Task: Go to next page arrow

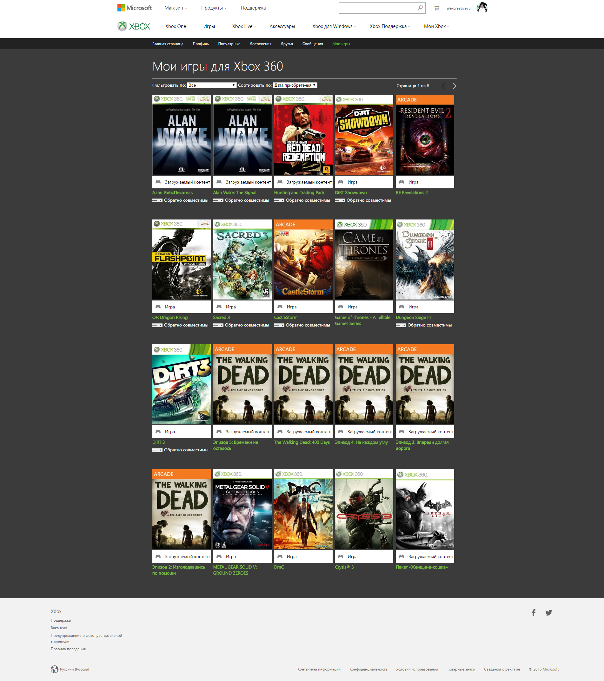Action: click(x=455, y=86)
